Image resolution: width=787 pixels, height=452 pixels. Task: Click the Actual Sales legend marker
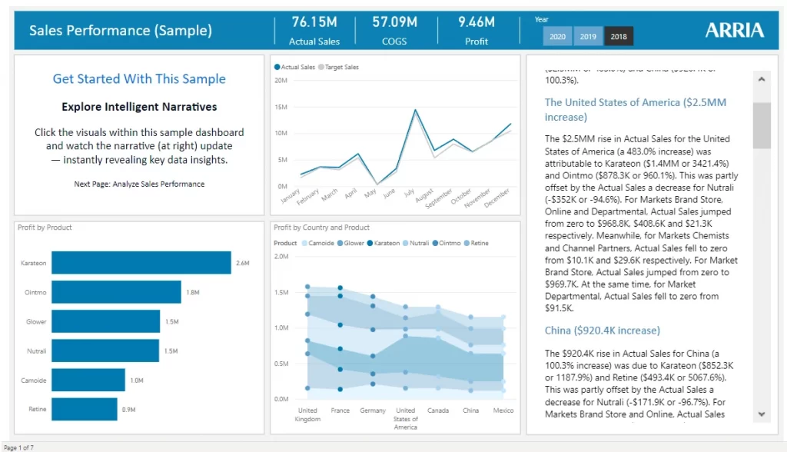coord(277,67)
